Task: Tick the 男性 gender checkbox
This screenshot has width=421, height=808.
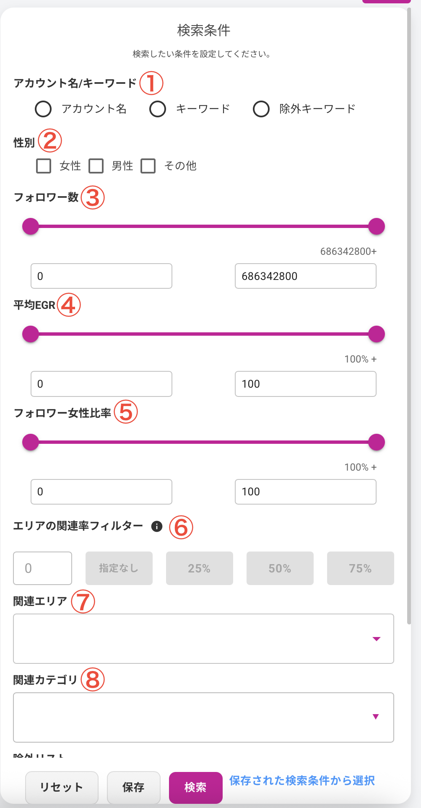Action: (96, 166)
